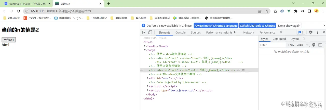Image resolution: width=326 pixels, height=110 pixels.
Task: Switch to the Elements tab
Action: click(164, 33)
